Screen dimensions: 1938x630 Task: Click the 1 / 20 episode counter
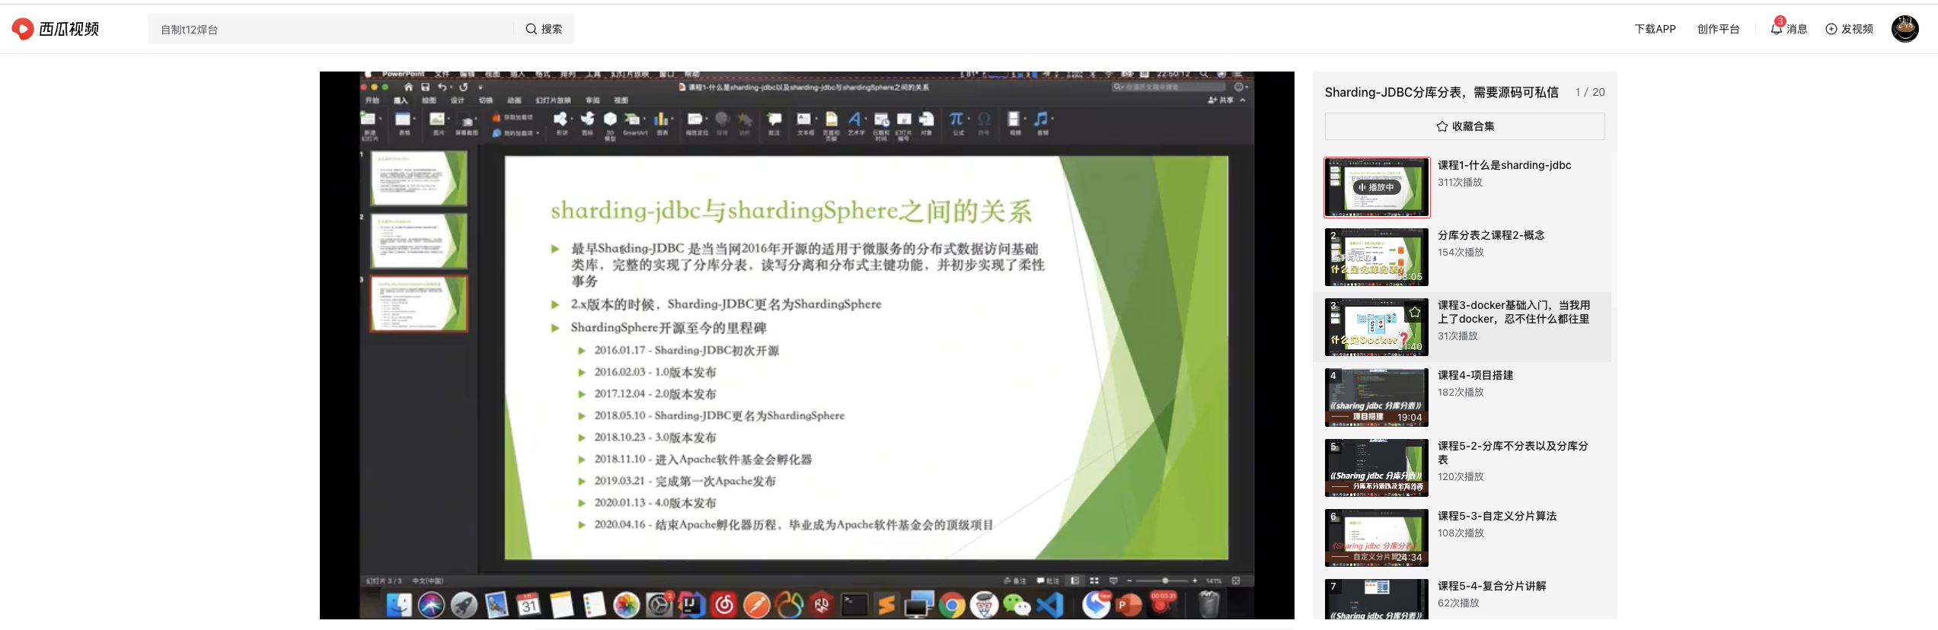(1590, 92)
